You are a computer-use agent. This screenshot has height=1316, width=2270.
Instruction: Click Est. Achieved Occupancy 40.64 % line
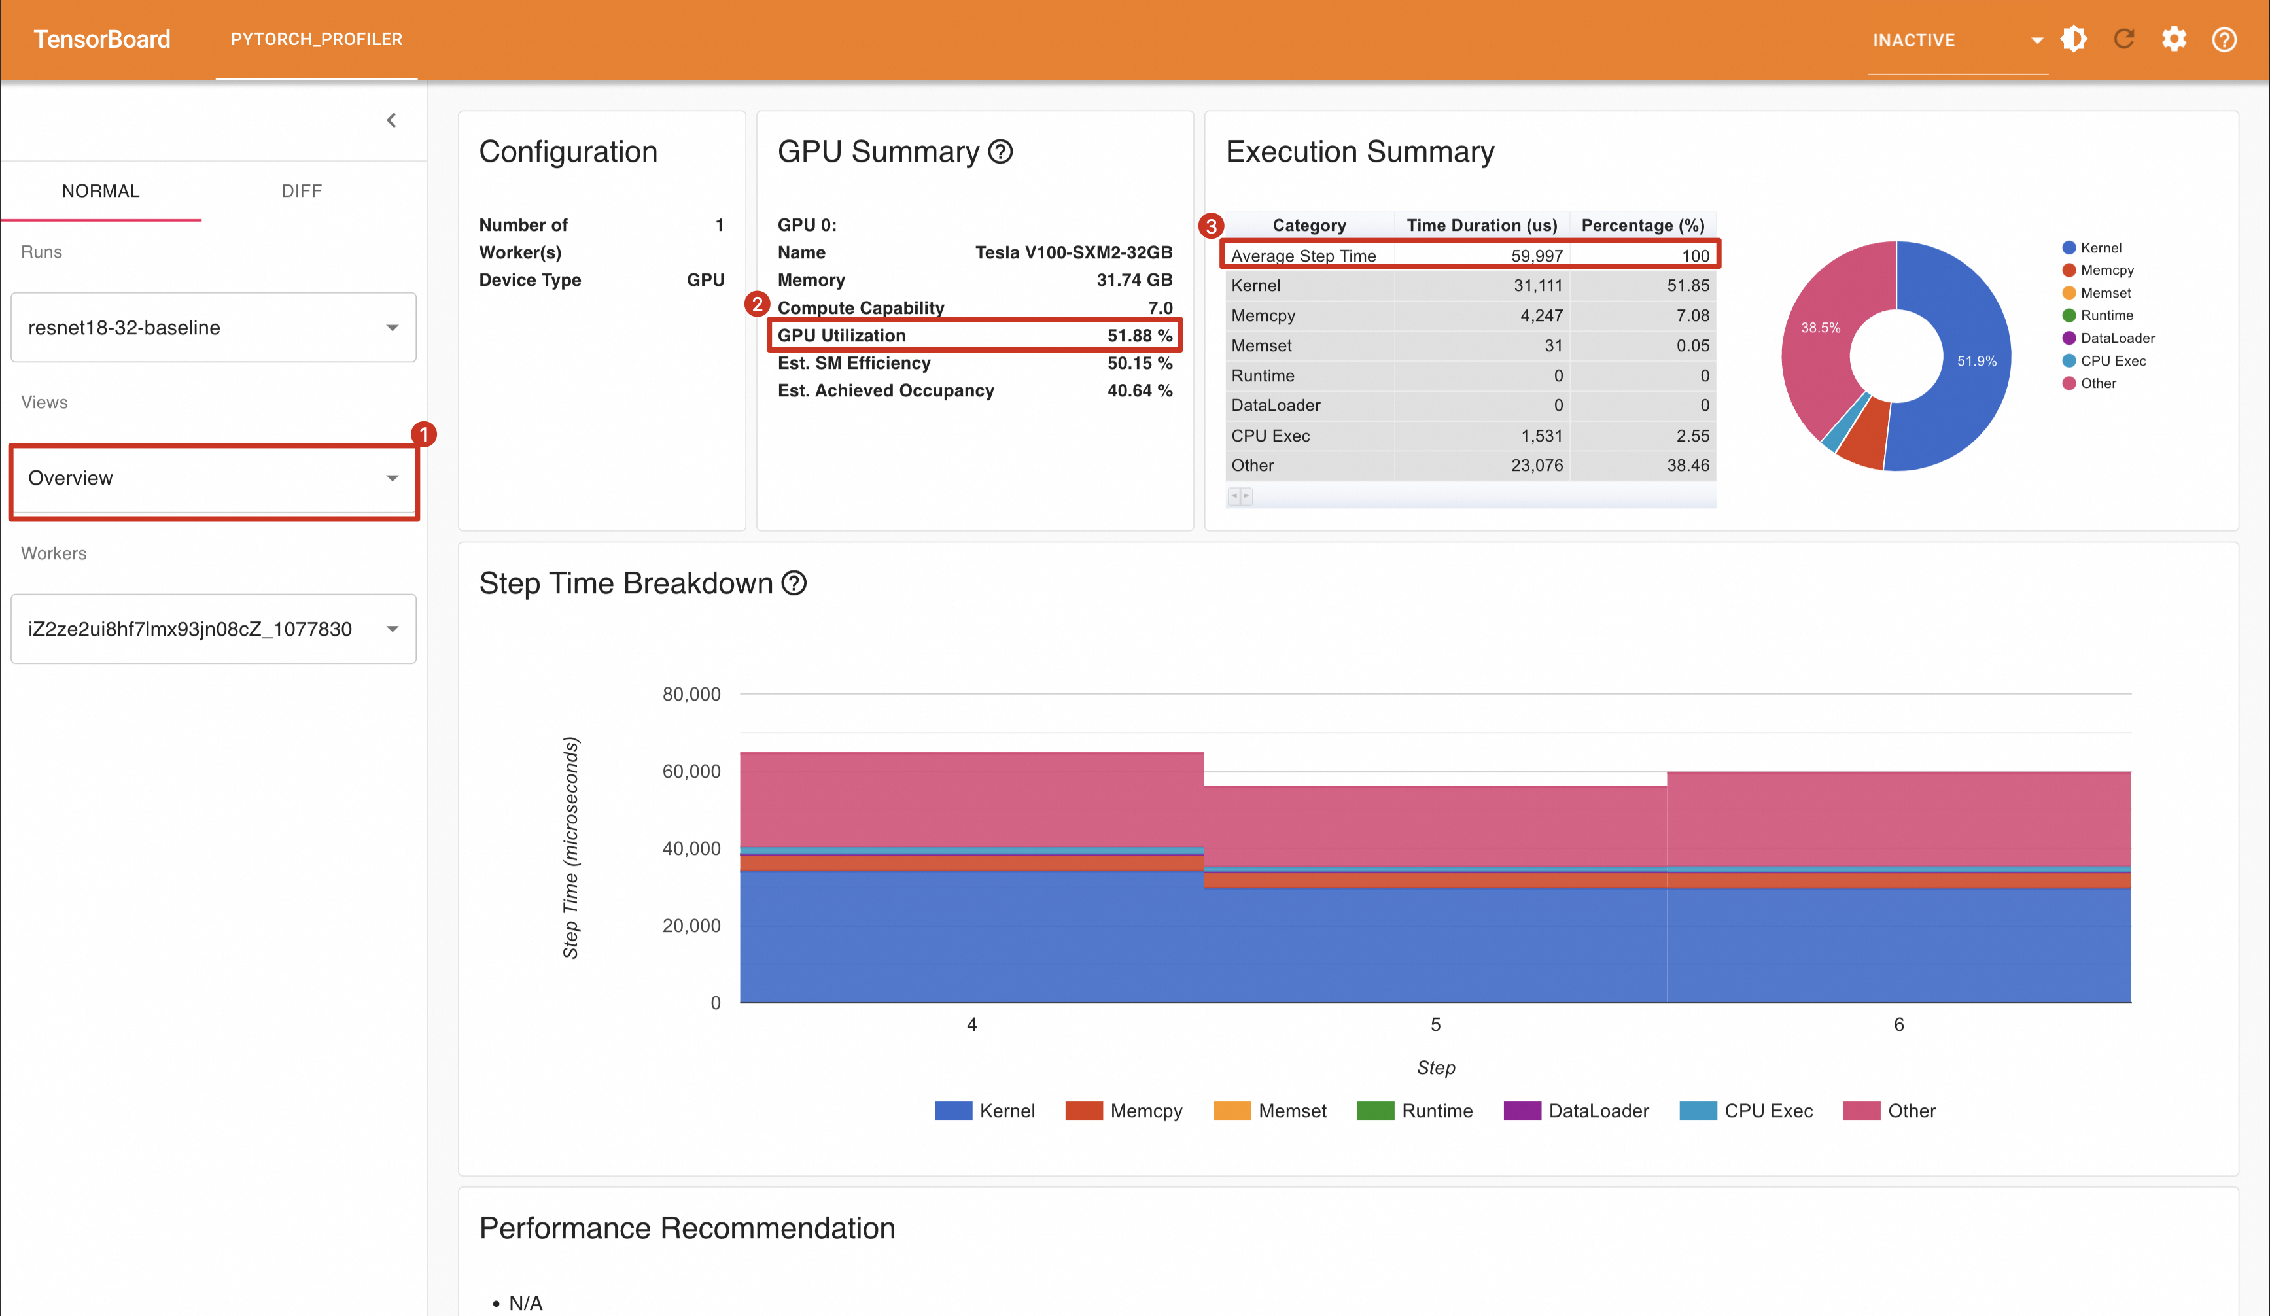[x=975, y=390]
